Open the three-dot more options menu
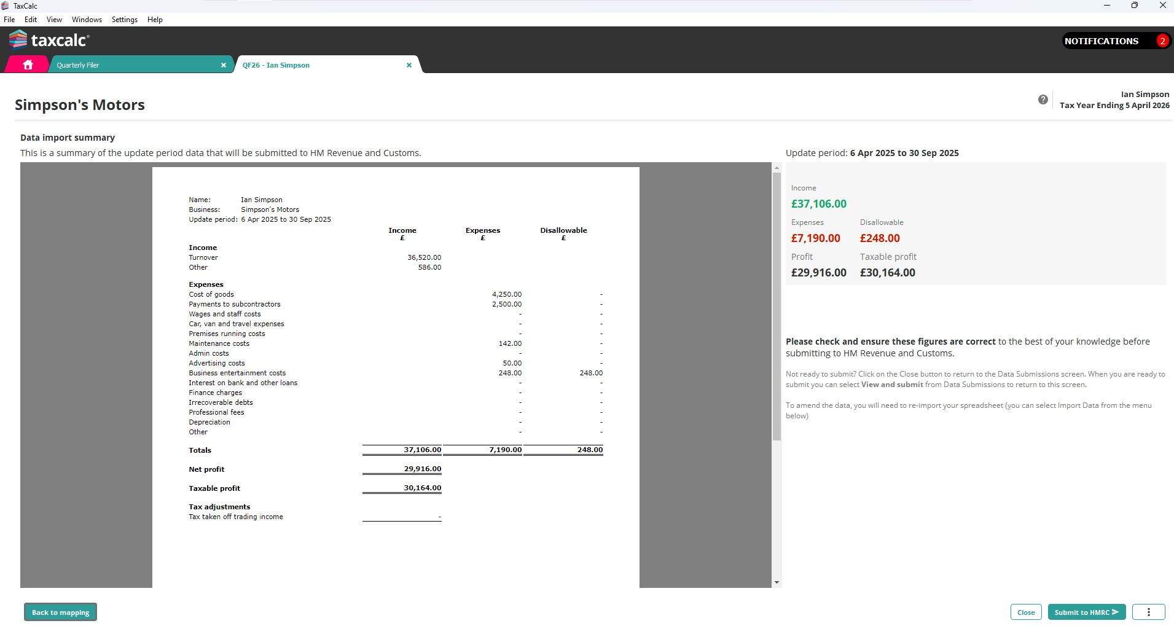The width and height of the screenshot is (1174, 626). coord(1148,612)
